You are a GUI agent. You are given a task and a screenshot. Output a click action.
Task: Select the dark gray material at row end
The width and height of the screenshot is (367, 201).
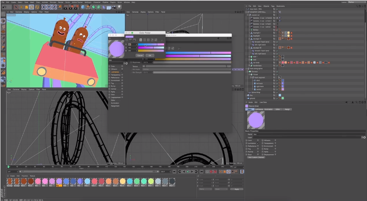point(172,181)
